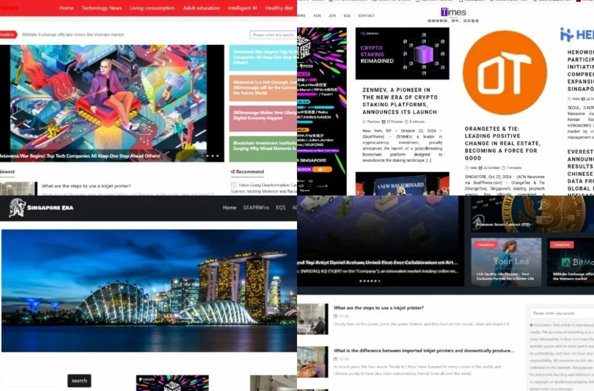Open the green Blockchain Investment card
Viewport: 594px width, 391px height.
tap(263, 149)
